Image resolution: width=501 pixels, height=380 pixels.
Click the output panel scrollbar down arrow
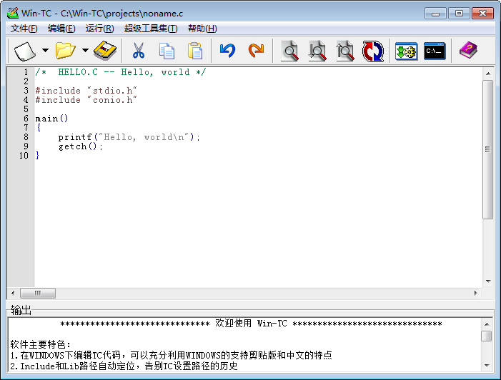click(x=487, y=366)
